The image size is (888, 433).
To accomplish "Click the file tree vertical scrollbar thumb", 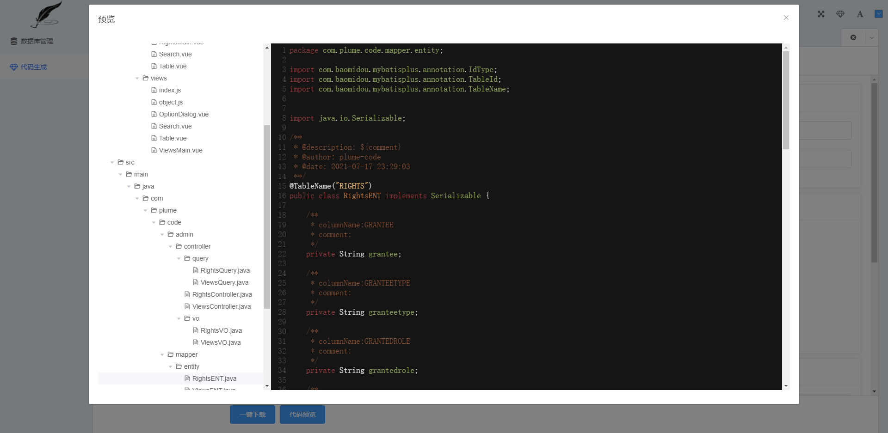I will (267, 217).
